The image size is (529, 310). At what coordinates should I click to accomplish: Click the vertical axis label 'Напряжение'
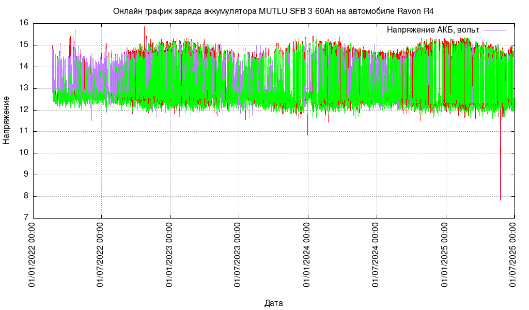click(6, 120)
